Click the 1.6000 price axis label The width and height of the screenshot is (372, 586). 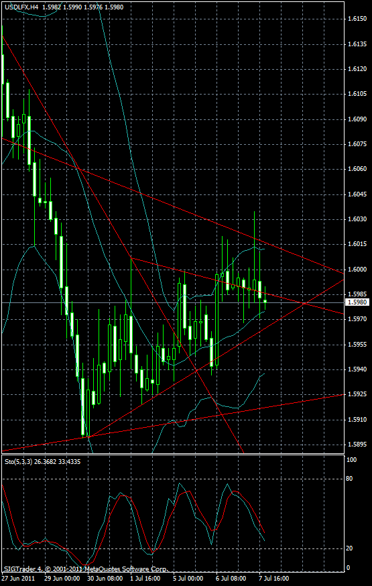[x=356, y=270]
